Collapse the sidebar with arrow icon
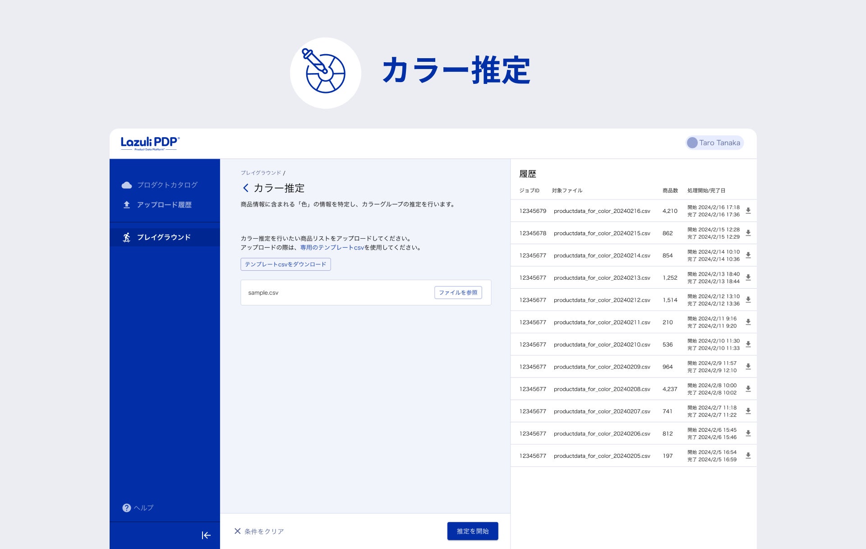Screen dimensions: 866x549 (206, 535)
